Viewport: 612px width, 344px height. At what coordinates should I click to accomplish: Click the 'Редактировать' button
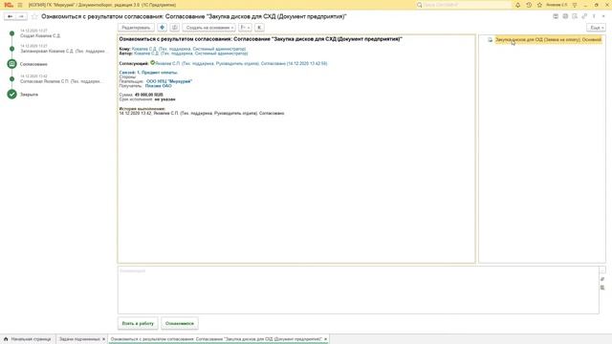pyautogui.click(x=136, y=28)
